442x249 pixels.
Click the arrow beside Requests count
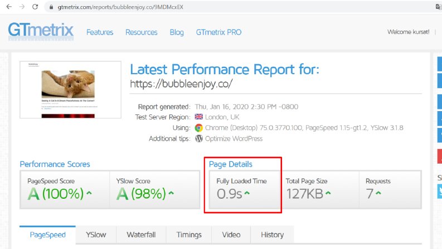coord(378,193)
